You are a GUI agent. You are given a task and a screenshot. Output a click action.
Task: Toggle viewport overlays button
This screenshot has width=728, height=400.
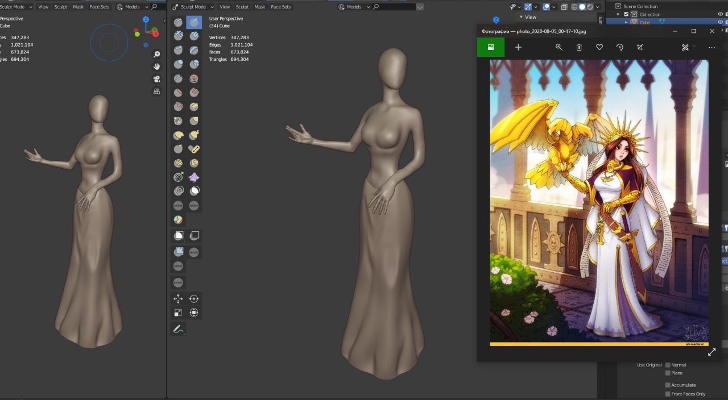coord(547,7)
